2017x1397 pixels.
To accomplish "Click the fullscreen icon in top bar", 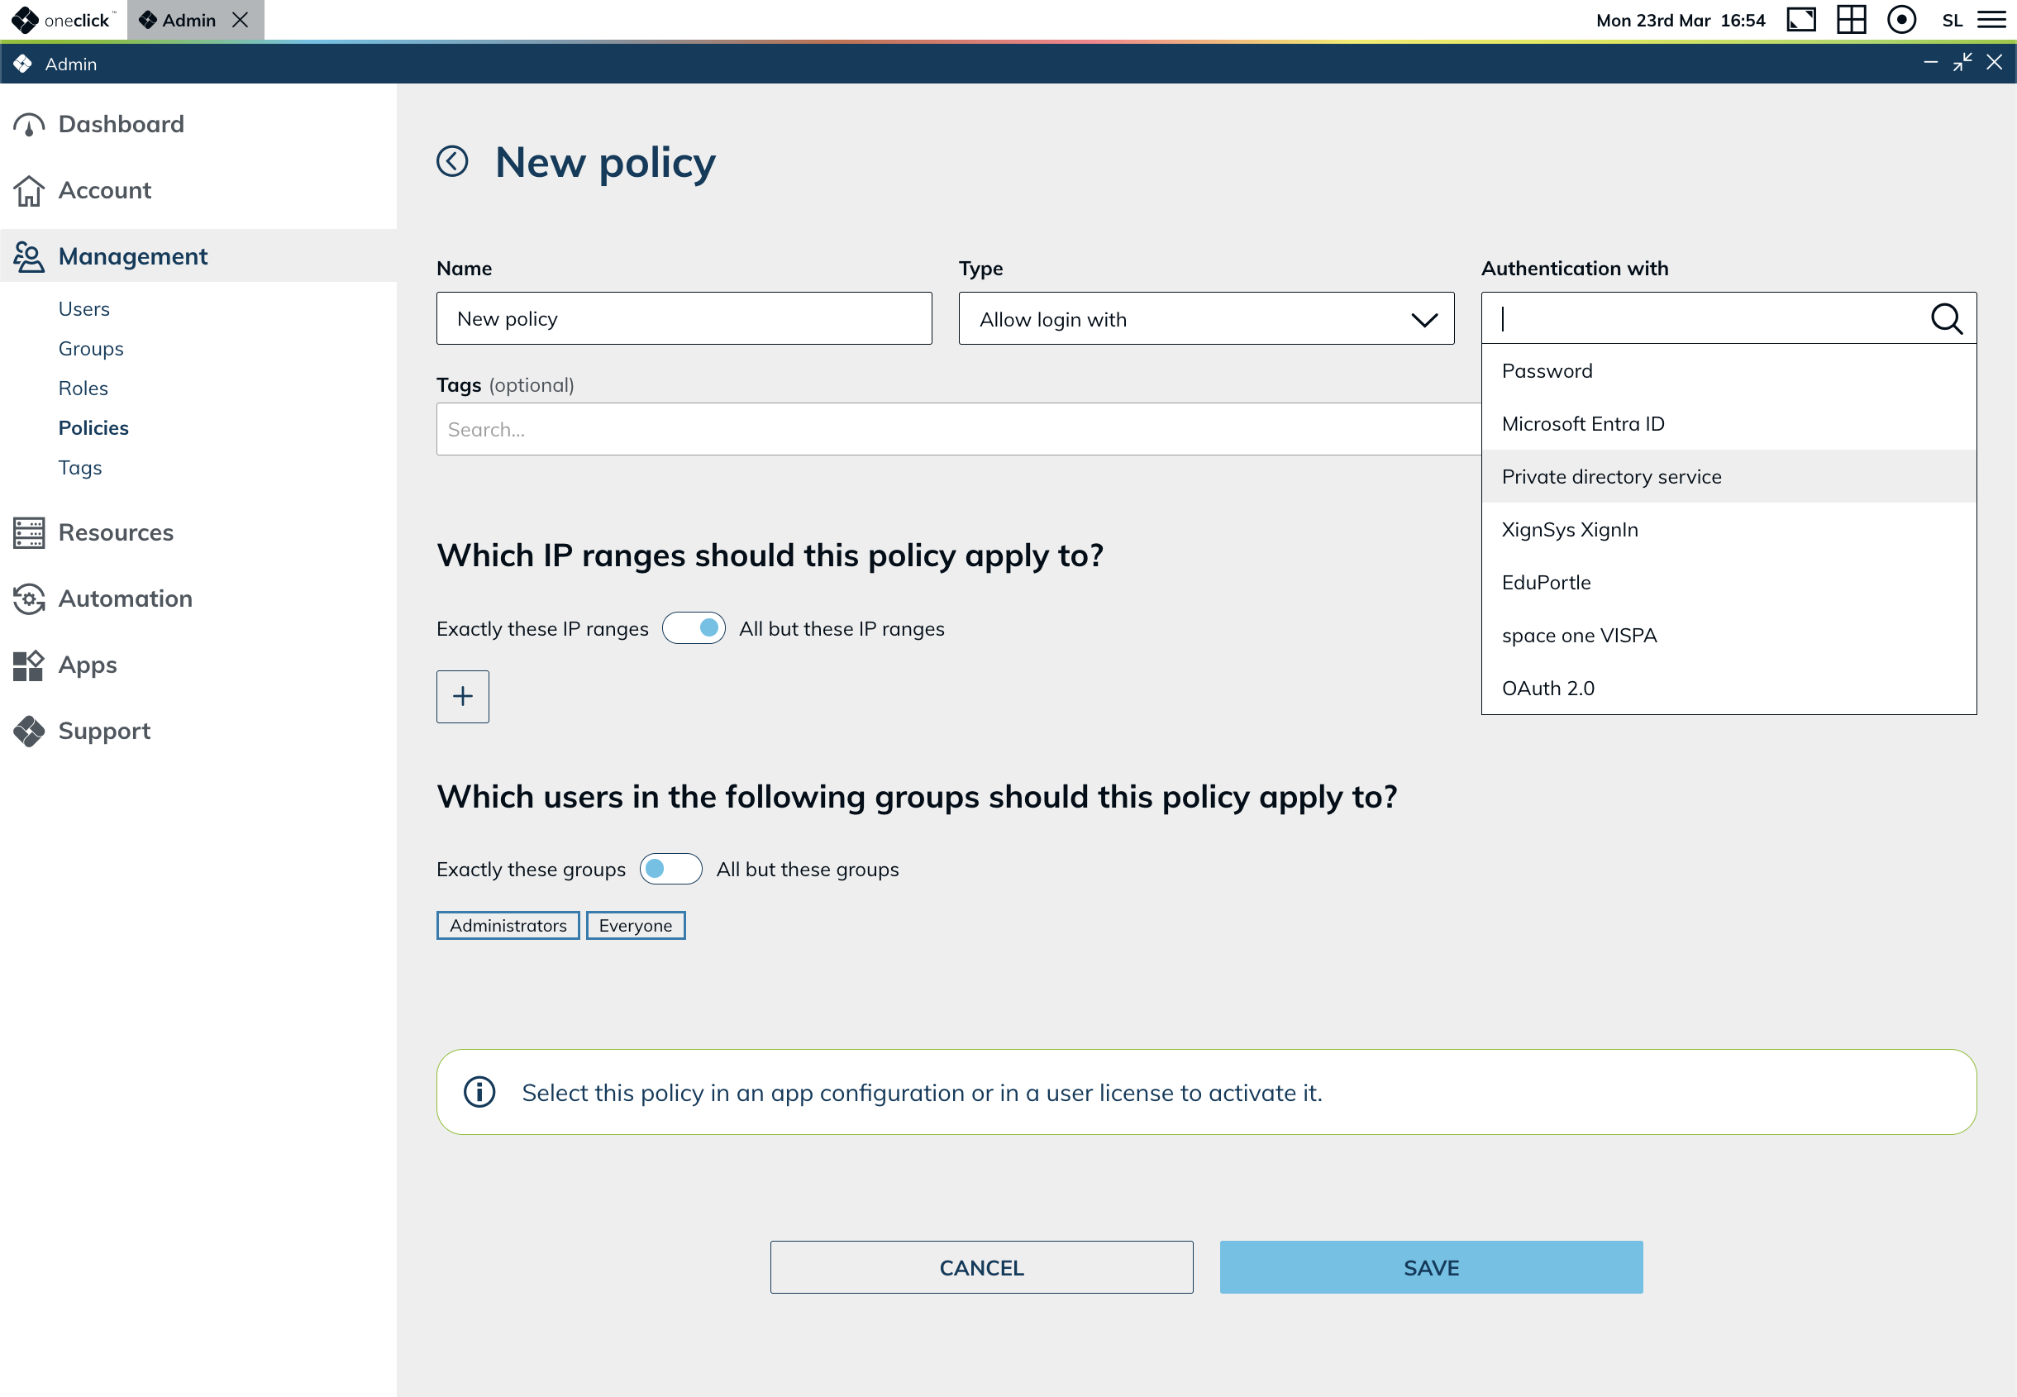I will (1801, 20).
